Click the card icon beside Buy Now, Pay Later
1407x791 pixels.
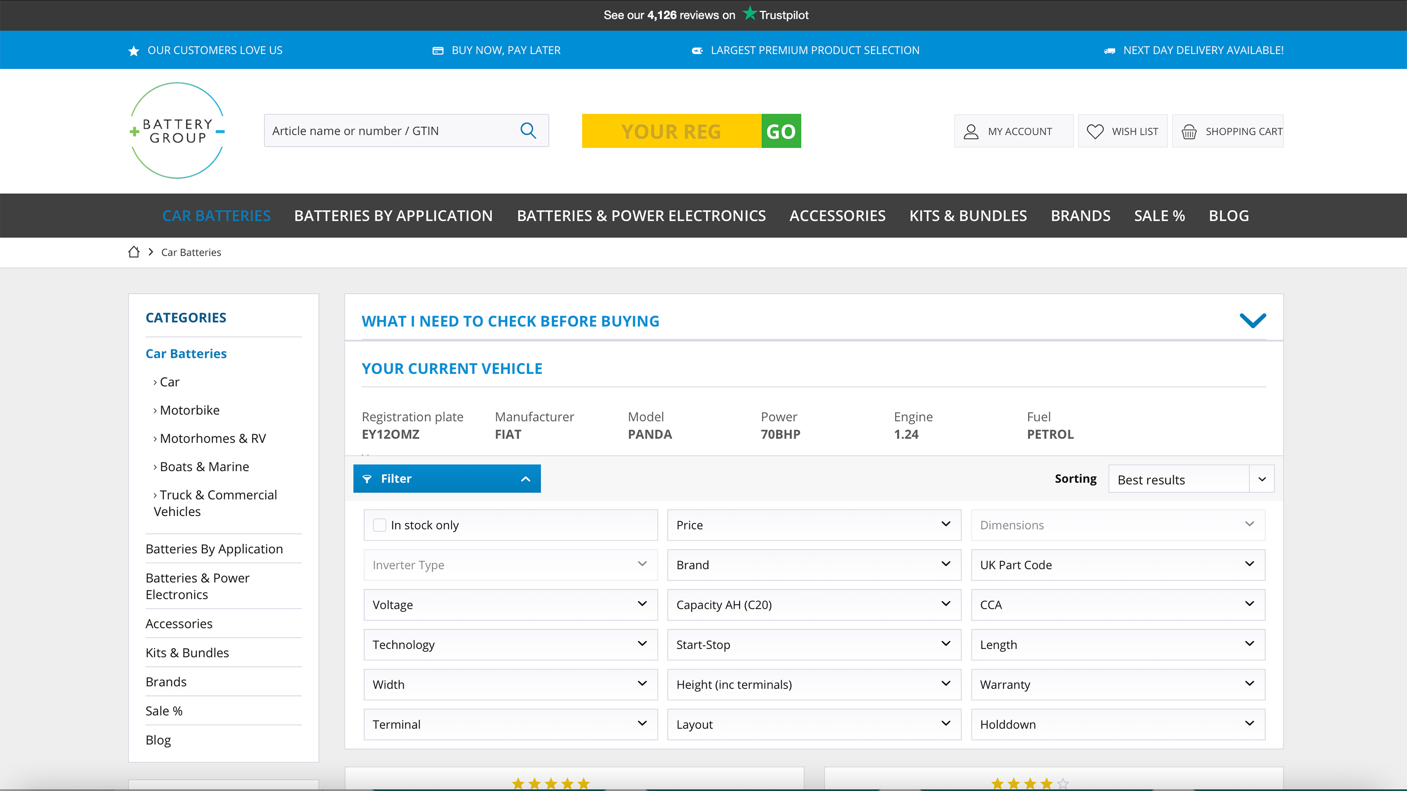pos(437,51)
